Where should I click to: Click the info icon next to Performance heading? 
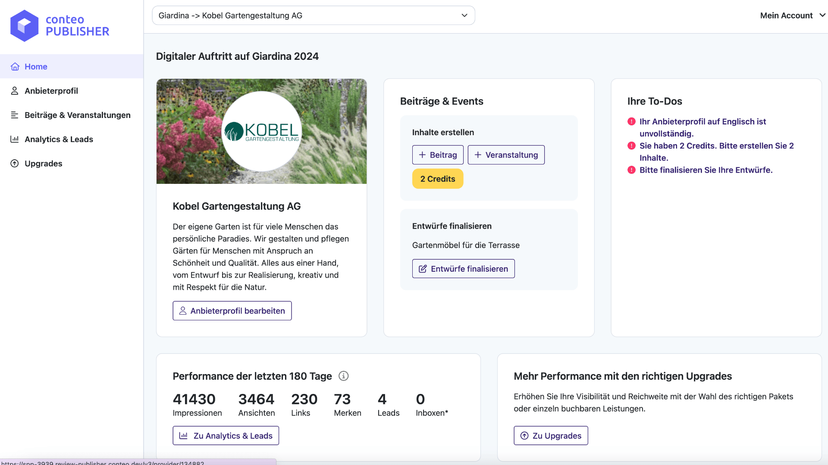[344, 376]
